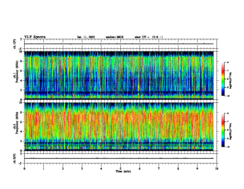Click the ch.3 voltage waveform trace
244x189 pixels.
tap(119, 158)
